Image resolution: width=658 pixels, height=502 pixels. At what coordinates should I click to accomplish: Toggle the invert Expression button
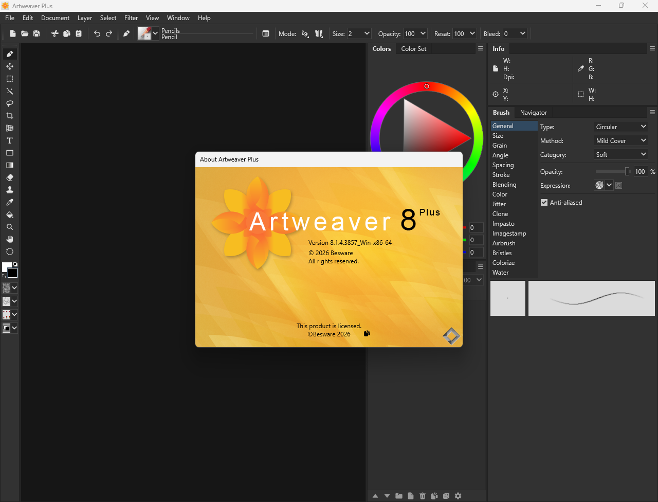pyautogui.click(x=619, y=186)
